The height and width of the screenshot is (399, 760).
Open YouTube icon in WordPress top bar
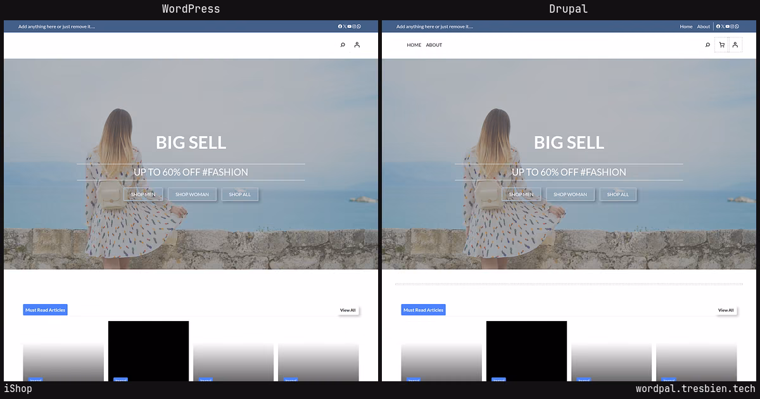pyautogui.click(x=350, y=27)
